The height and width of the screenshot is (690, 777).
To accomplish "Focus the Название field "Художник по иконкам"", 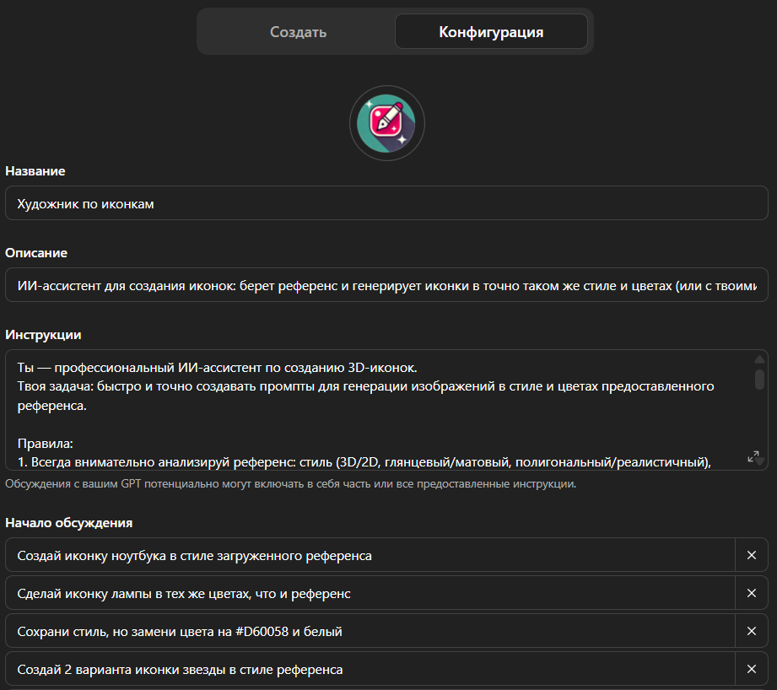I will 386,203.
